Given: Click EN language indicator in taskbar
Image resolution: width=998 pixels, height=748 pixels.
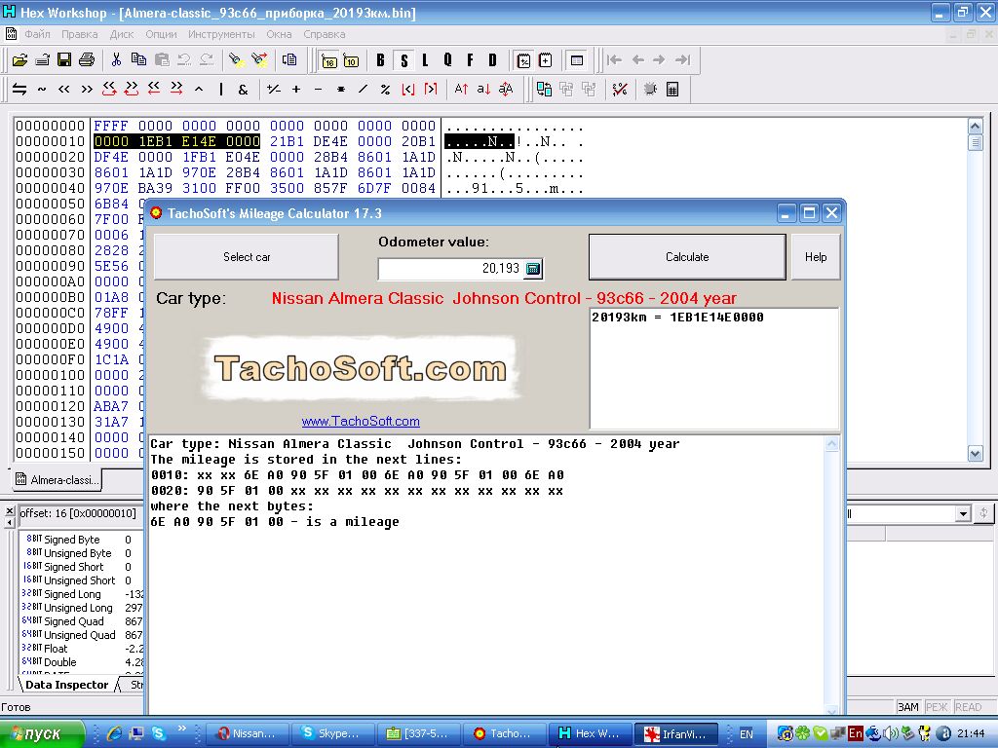Looking at the screenshot, I should pyautogui.click(x=746, y=734).
